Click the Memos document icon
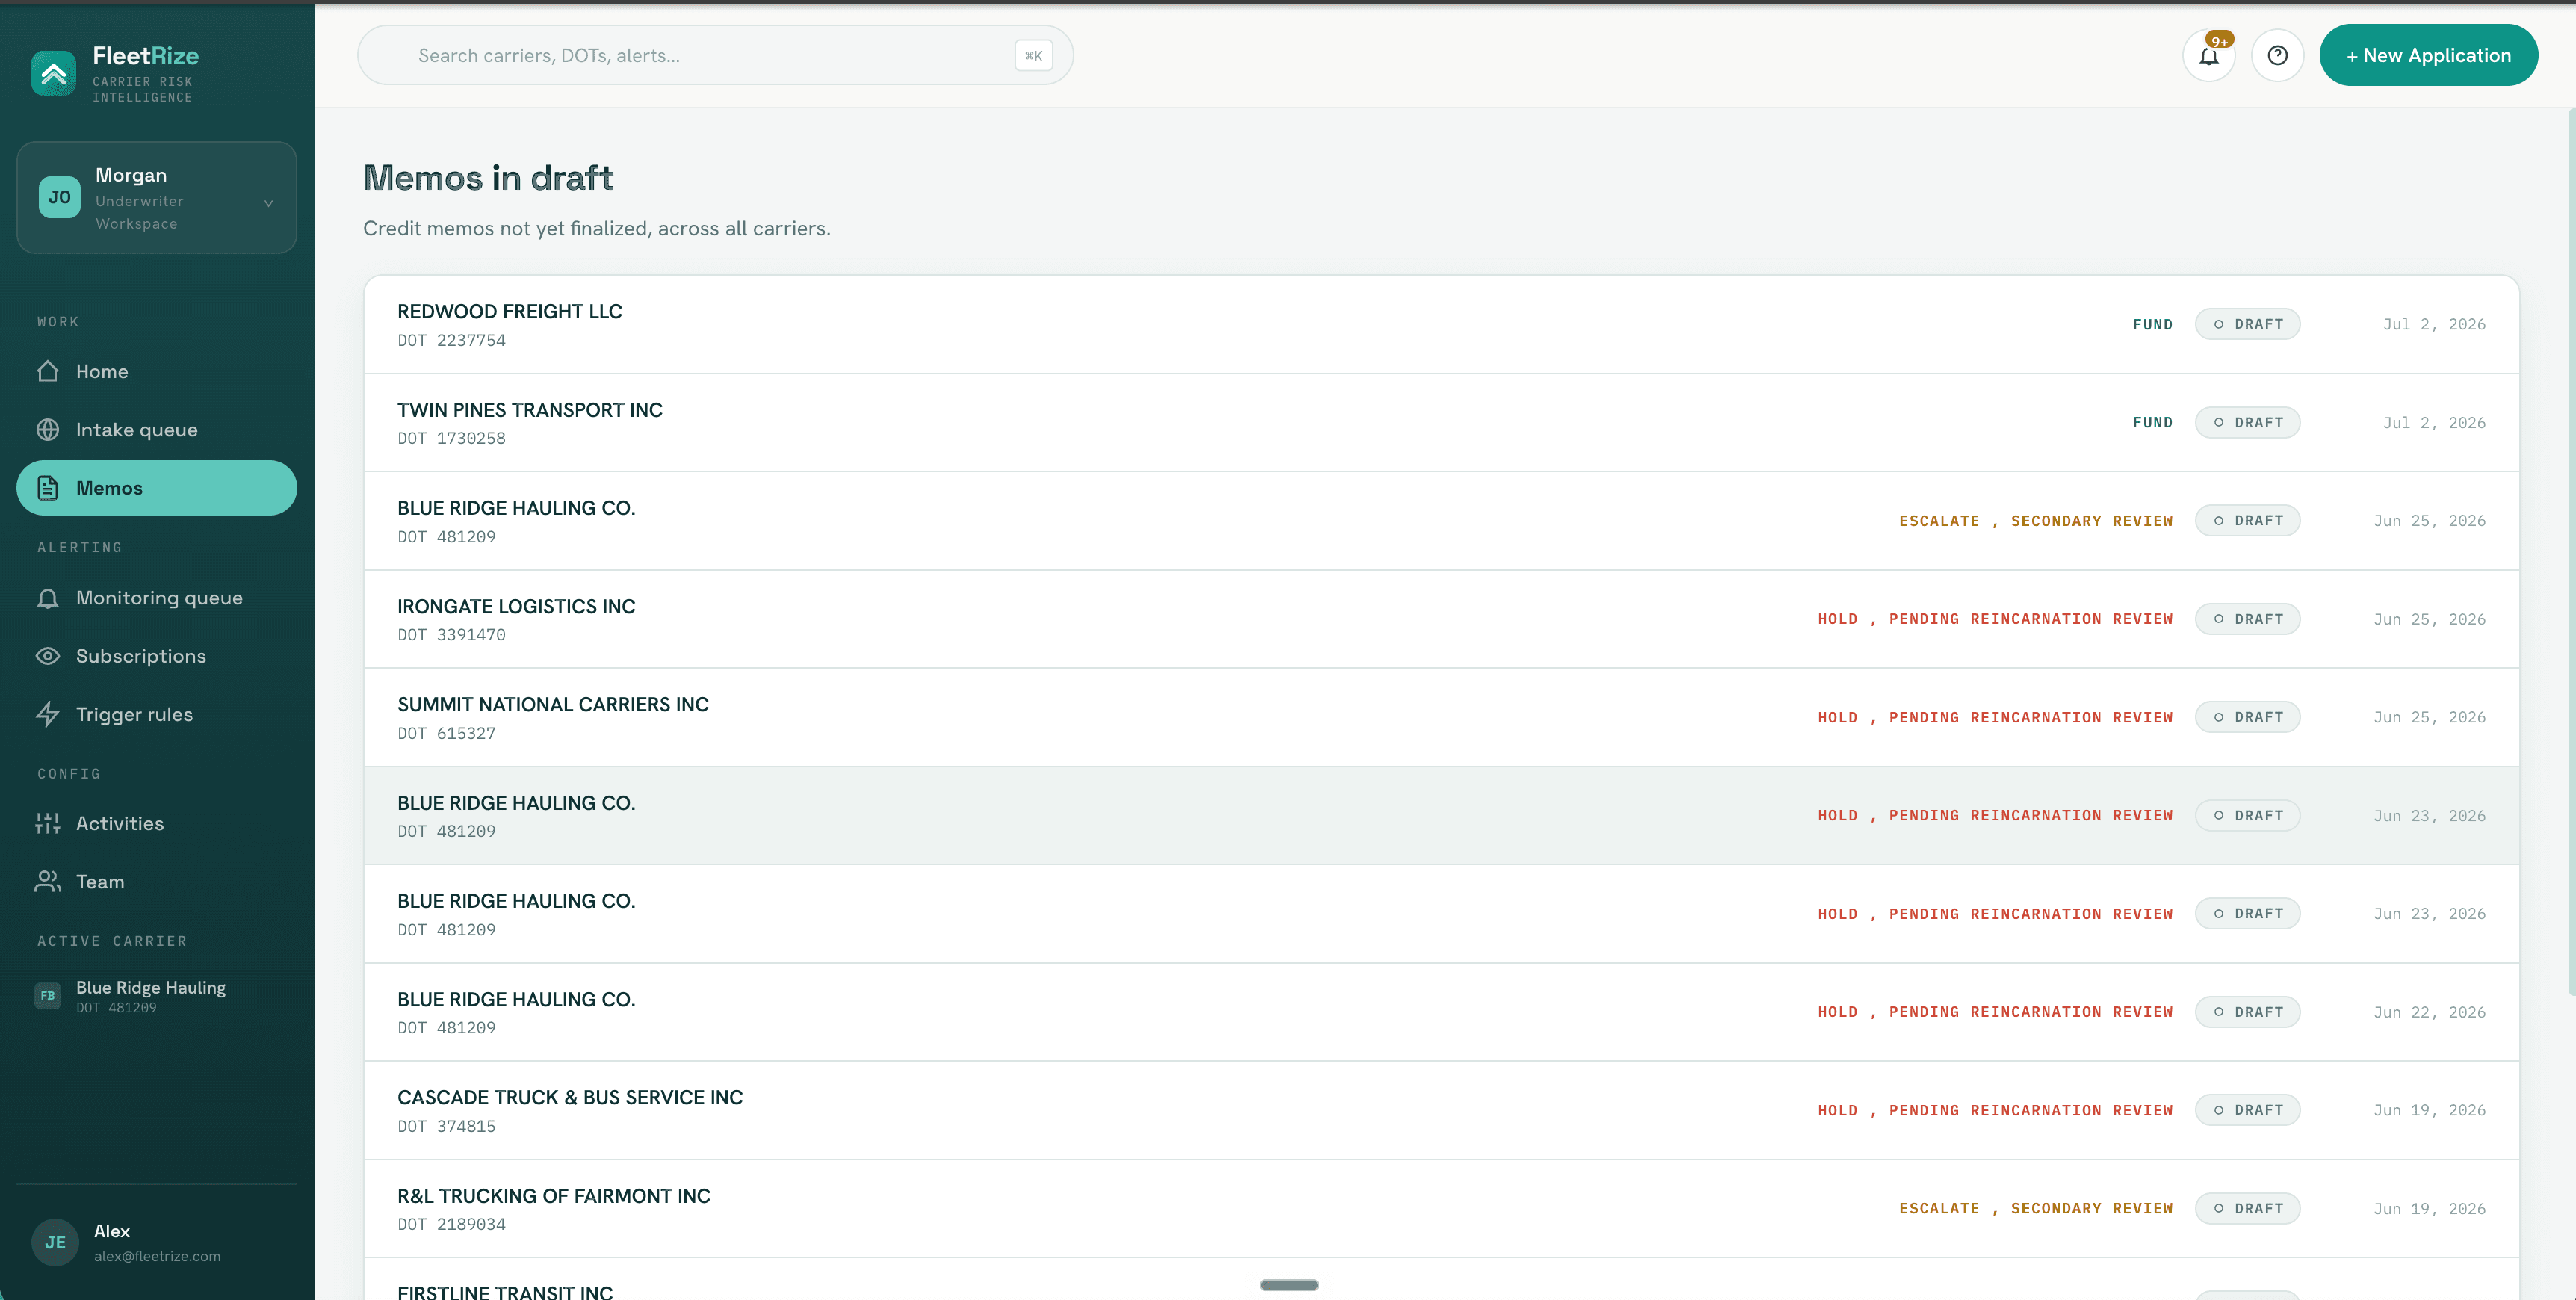 click(48, 488)
